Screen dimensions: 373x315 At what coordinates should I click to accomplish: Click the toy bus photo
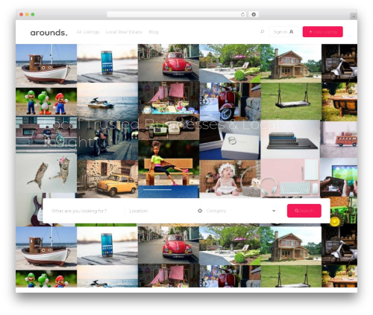[x=339, y=139]
